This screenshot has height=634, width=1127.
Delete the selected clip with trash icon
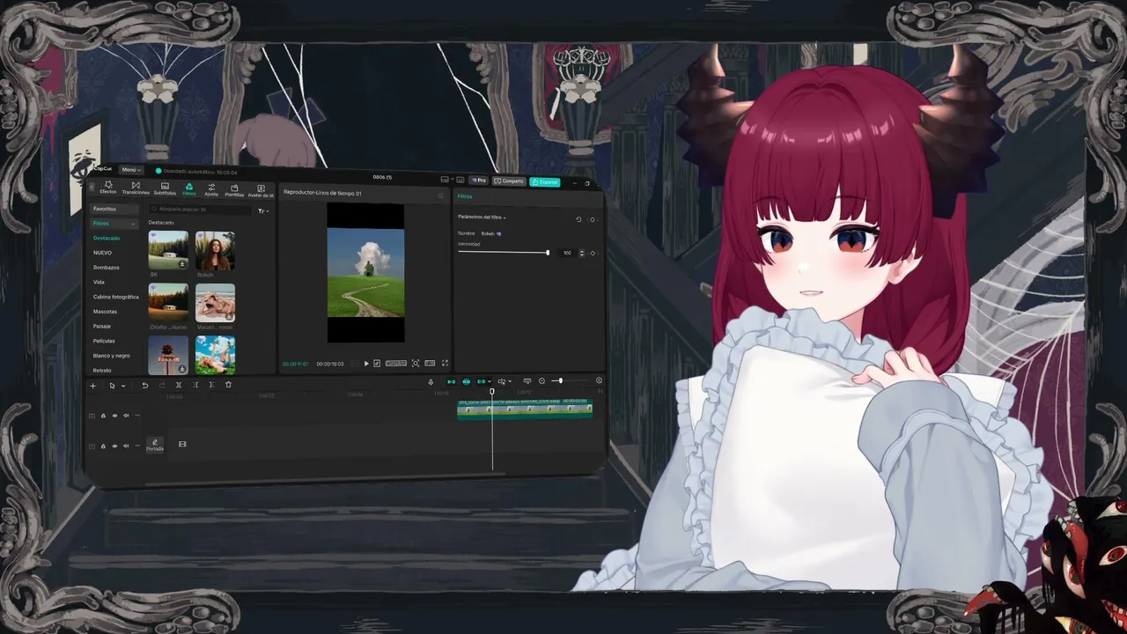pyautogui.click(x=228, y=385)
